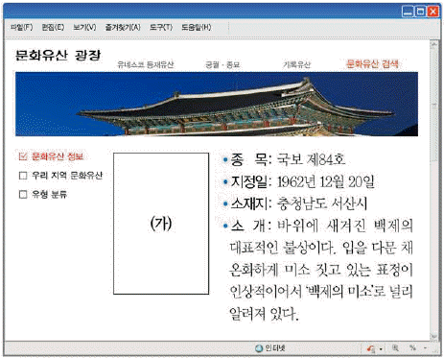Viewport: 444px width, 358px height.
Task: Open the 즐겨찾기(A) menu
Action: [123, 27]
